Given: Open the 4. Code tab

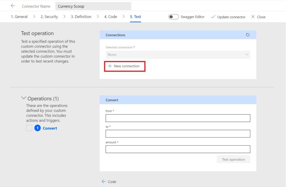Looking at the screenshot, I should coord(110,16).
